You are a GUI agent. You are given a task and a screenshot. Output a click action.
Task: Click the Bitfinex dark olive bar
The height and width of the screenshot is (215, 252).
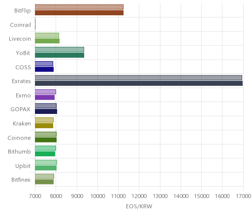[x=44, y=182]
